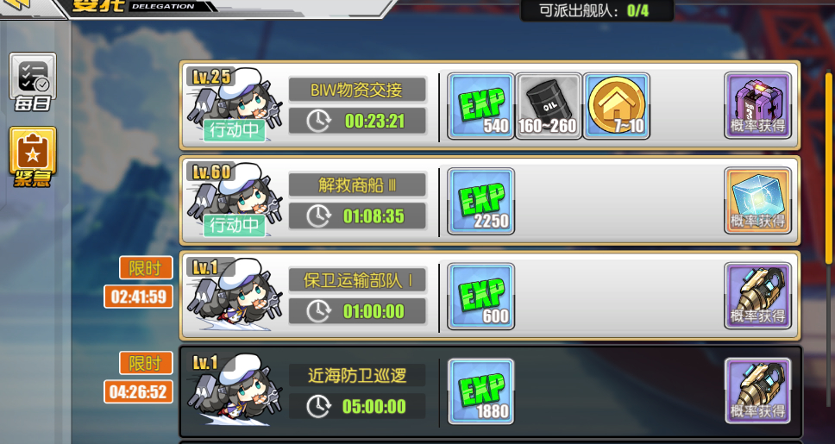Tap the blue cube reward icon

coord(757,201)
